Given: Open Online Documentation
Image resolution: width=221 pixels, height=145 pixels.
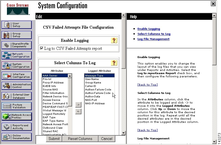Looking at the screenshot, I should coord(17,137).
